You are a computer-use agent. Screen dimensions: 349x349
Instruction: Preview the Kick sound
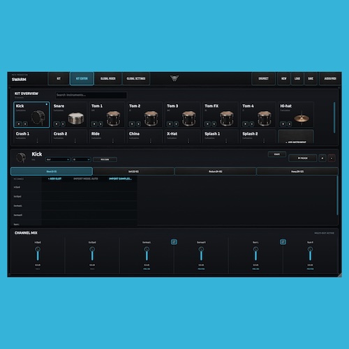303,158
